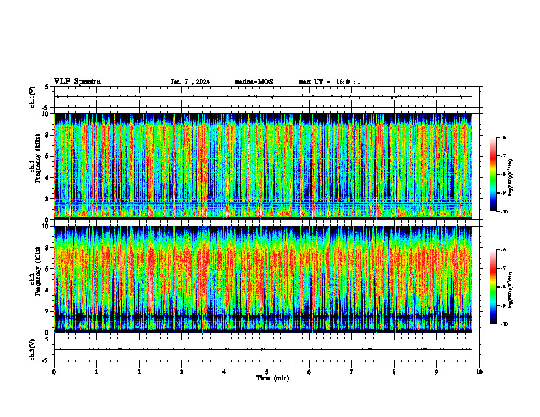The width and height of the screenshot is (540, 417).
Task: Click the "-10" label on ch.1 color bar
Action: click(503, 212)
